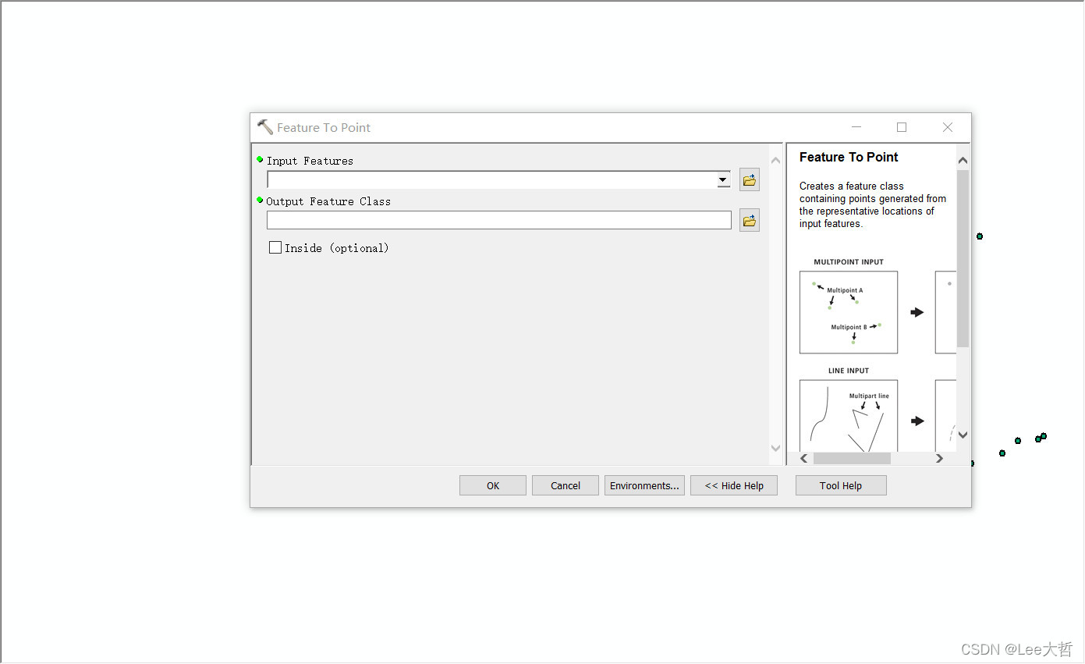Click the help panel's up scroll arrow
Screen dimensions: 1085x664
(x=963, y=161)
